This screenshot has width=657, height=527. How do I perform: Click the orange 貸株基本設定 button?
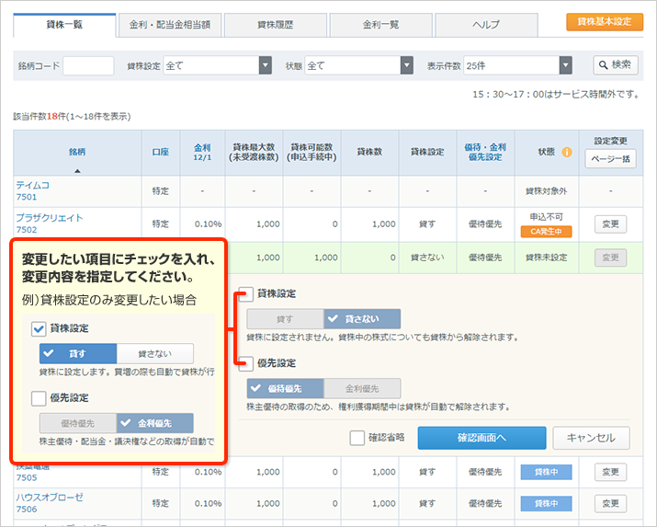pyautogui.click(x=605, y=22)
